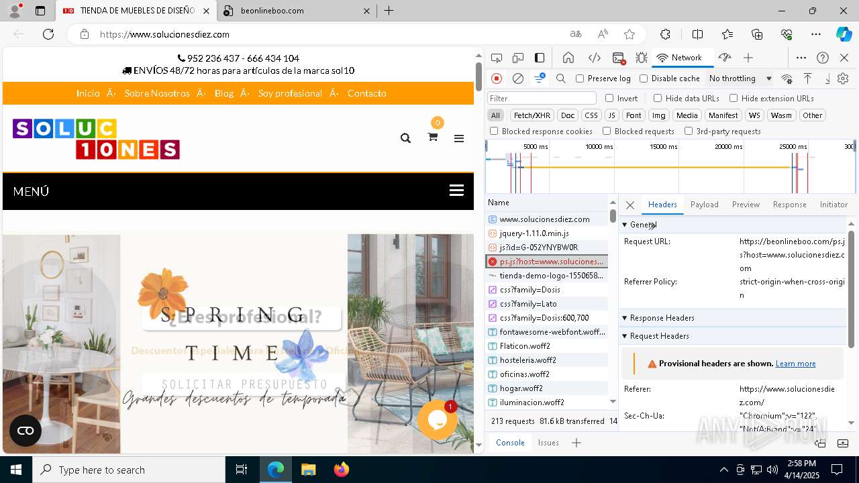Select the beonlineboo.com browser tab
The image size is (859, 483).
pyautogui.click(x=296, y=11)
